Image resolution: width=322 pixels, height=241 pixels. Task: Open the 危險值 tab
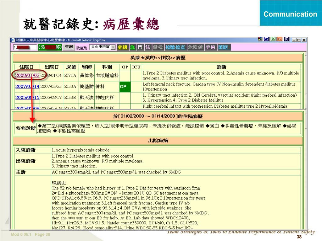pyautogui.click(x=195, y=47)
